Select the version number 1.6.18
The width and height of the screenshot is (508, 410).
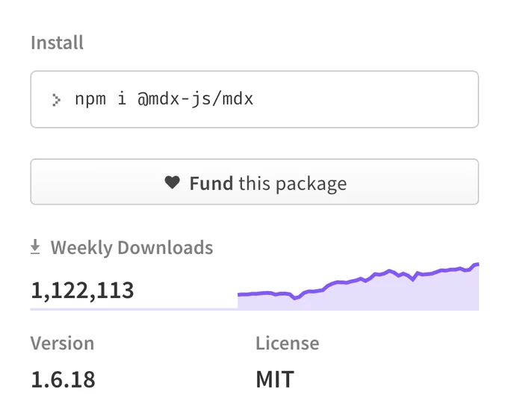pos(63,379)
